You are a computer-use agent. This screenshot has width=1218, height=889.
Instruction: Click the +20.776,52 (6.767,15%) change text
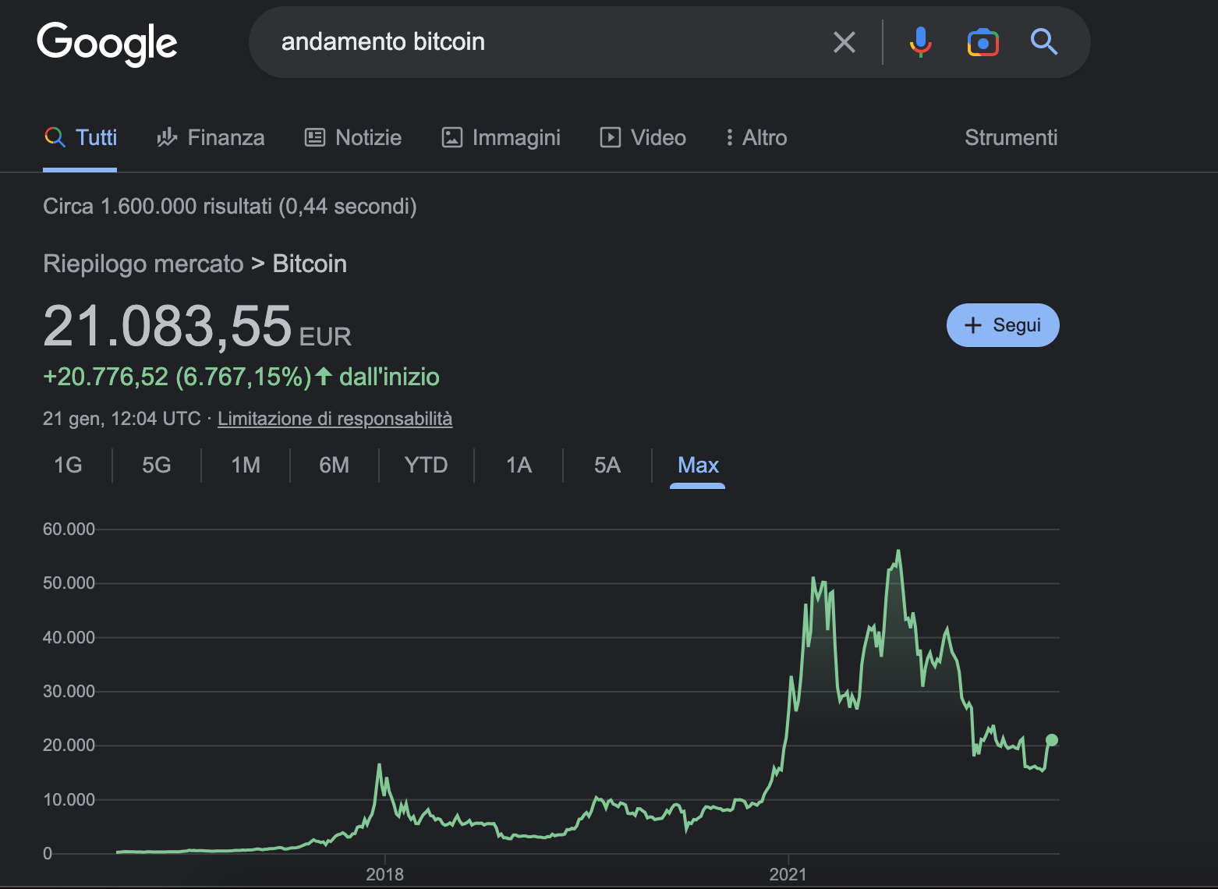tap(177, 377)
